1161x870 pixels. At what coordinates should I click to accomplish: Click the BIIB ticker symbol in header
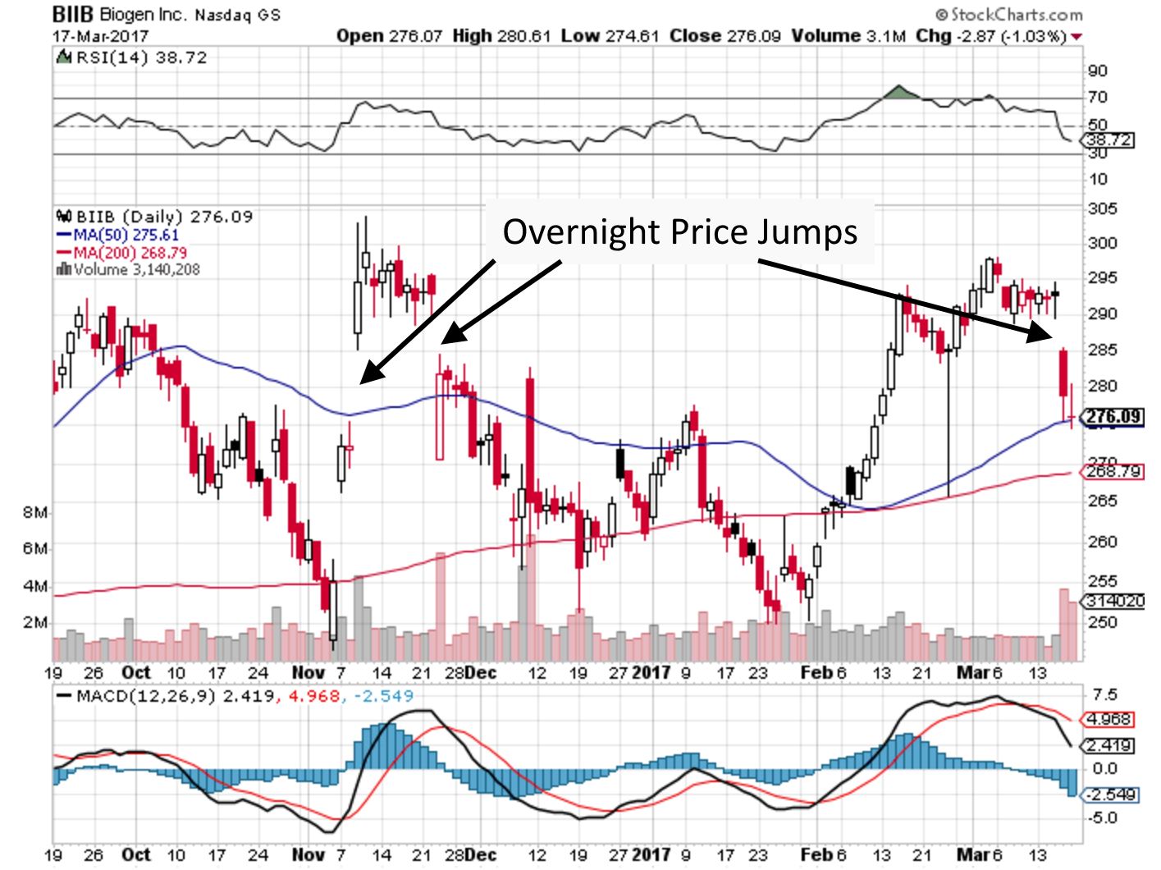click(74, 15)
